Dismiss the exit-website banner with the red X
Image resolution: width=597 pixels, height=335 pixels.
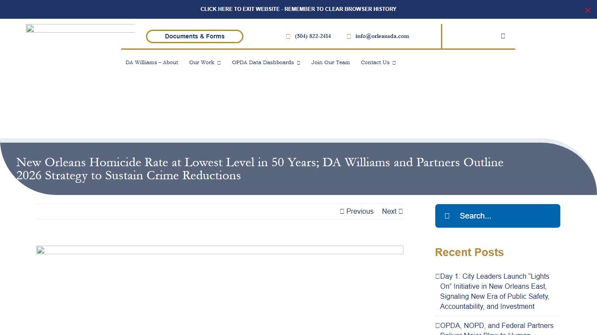tap(588, 10)
